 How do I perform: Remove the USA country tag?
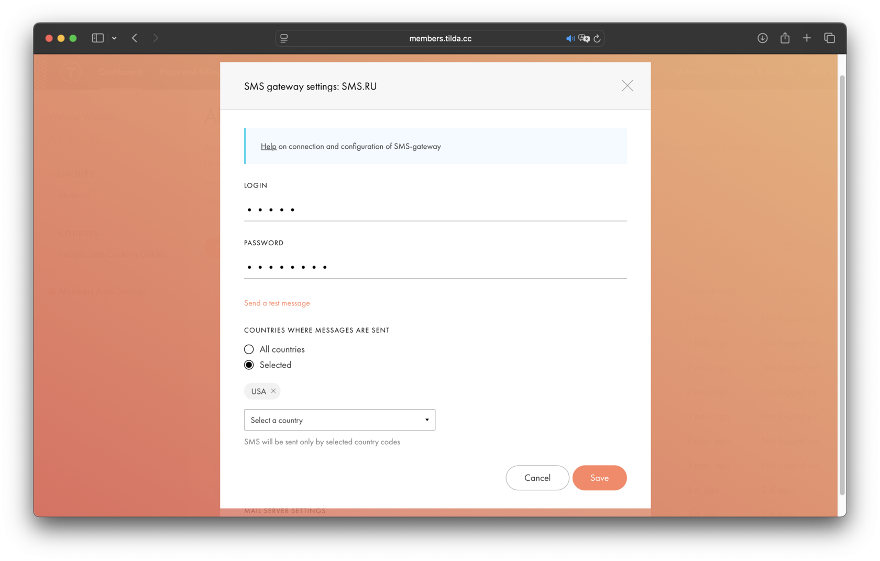pyautogui.click(x=273, y=391)
